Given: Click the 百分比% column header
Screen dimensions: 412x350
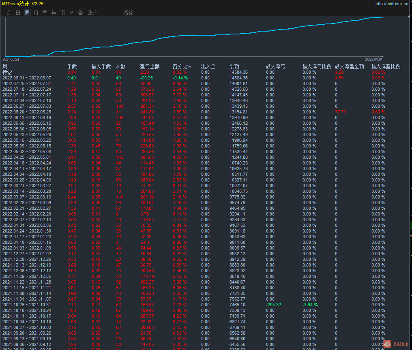Looking at the screenshot, I should point(182,66).
